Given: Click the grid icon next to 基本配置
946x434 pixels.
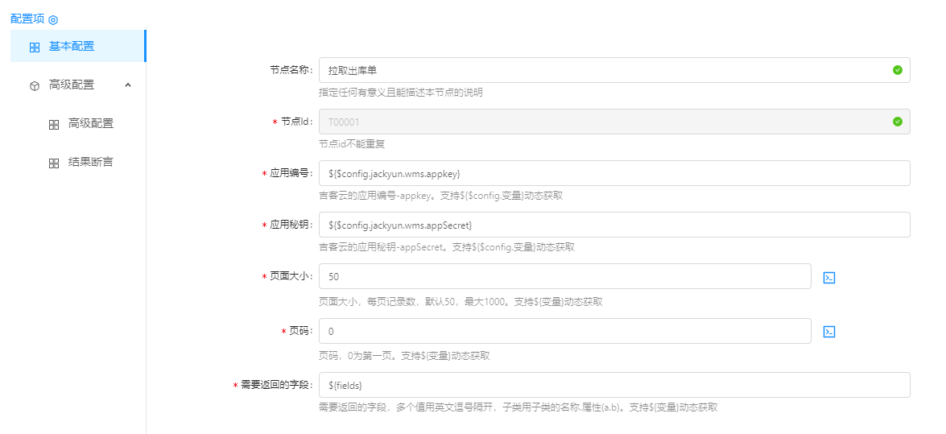Looking at the screenshot, I should (35, 48).
